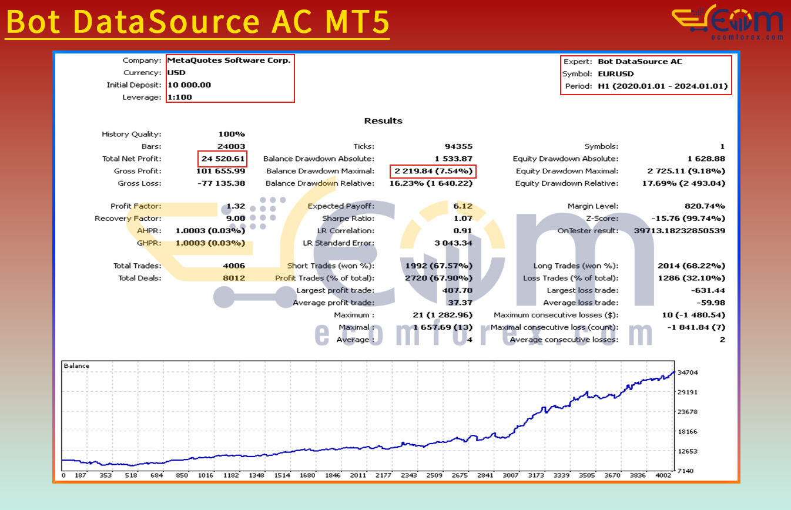This screenshot has height=510, width=791.
Task: Select the value '1 657.69 (13)'
Action: 443,328
